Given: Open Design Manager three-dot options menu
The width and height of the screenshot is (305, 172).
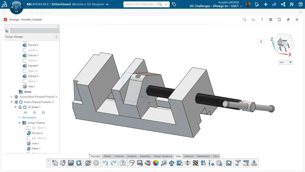Looking at the screenshot, I should (56, 37).
